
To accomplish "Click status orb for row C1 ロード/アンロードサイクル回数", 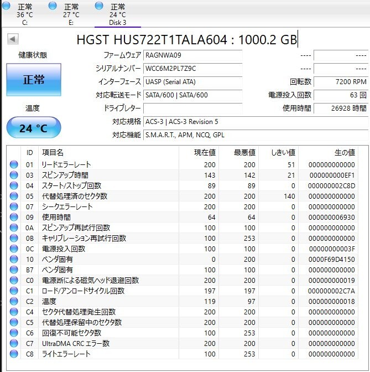I will coord(14,291).
